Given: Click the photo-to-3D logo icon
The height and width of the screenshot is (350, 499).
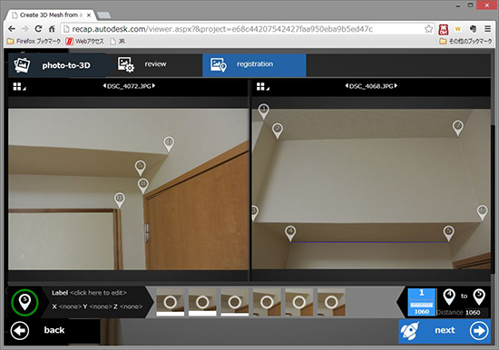Looking at the screenshot, I should coord(22,65).
